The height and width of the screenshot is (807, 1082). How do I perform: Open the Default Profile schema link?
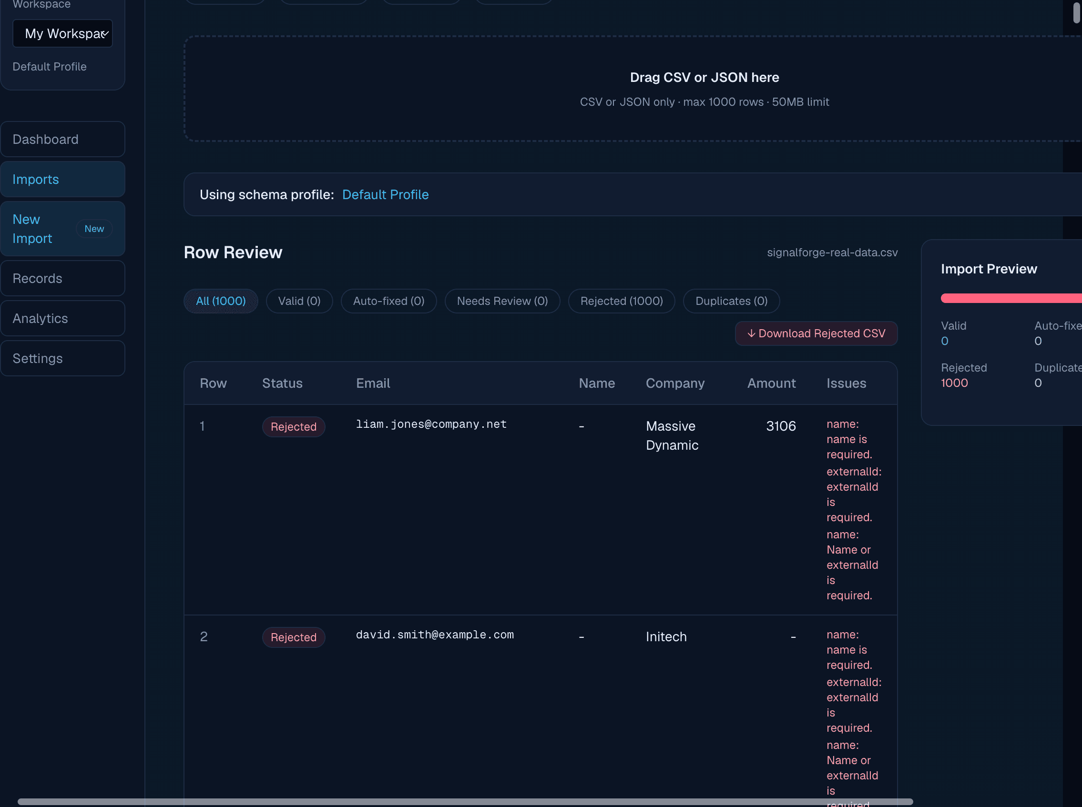pyautogui.click(x=385, y=194)
